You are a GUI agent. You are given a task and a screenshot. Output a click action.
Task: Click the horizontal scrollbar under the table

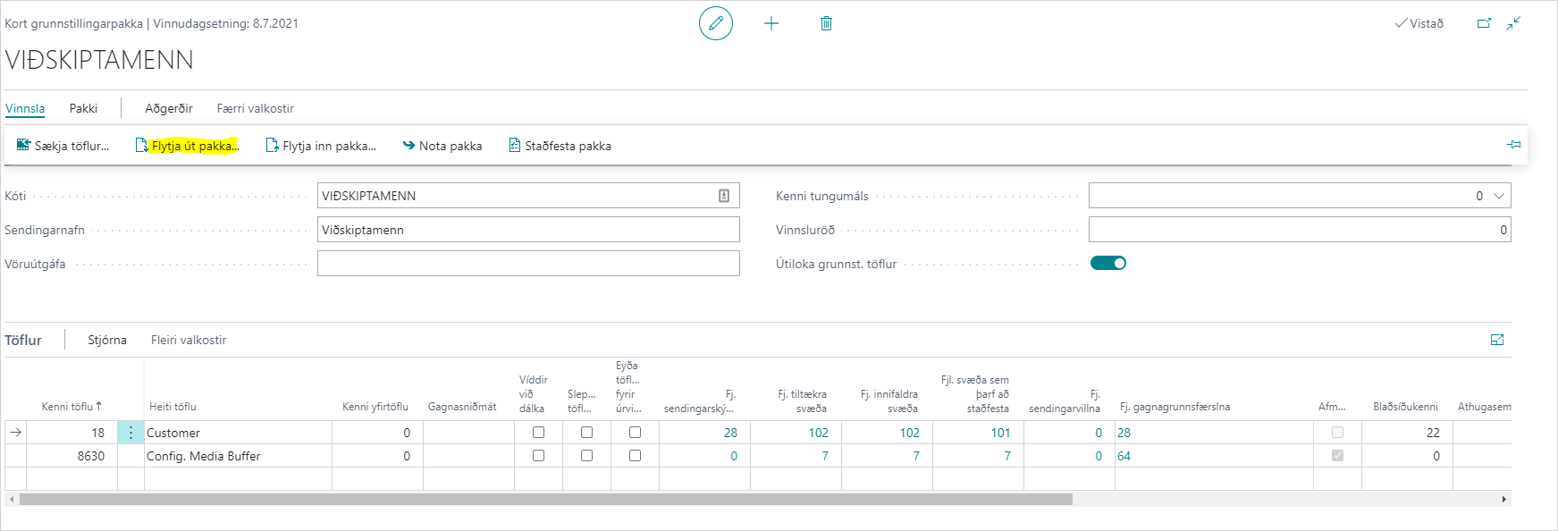pyautogui.click(x=545, y=499)
